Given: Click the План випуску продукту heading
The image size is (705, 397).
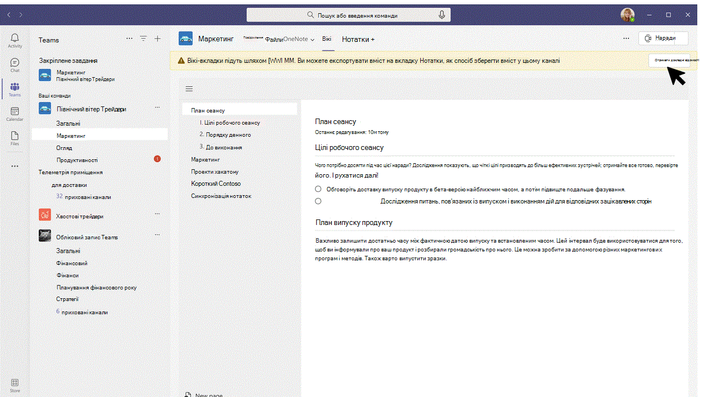Looking at the screenshot, I should pyautogui.click(x=354, y=222).
